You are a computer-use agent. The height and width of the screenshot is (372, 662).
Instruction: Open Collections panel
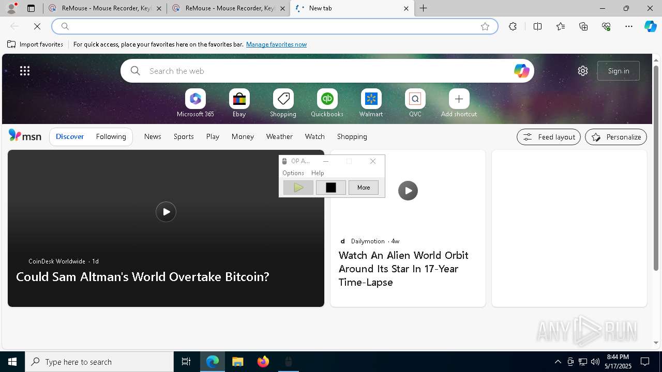coord(583,26)
